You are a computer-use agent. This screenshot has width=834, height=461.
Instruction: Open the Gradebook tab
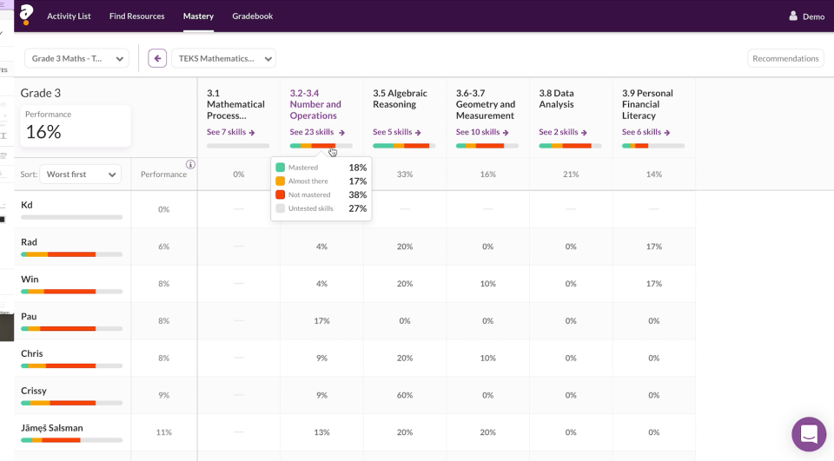tap(252, 16)
